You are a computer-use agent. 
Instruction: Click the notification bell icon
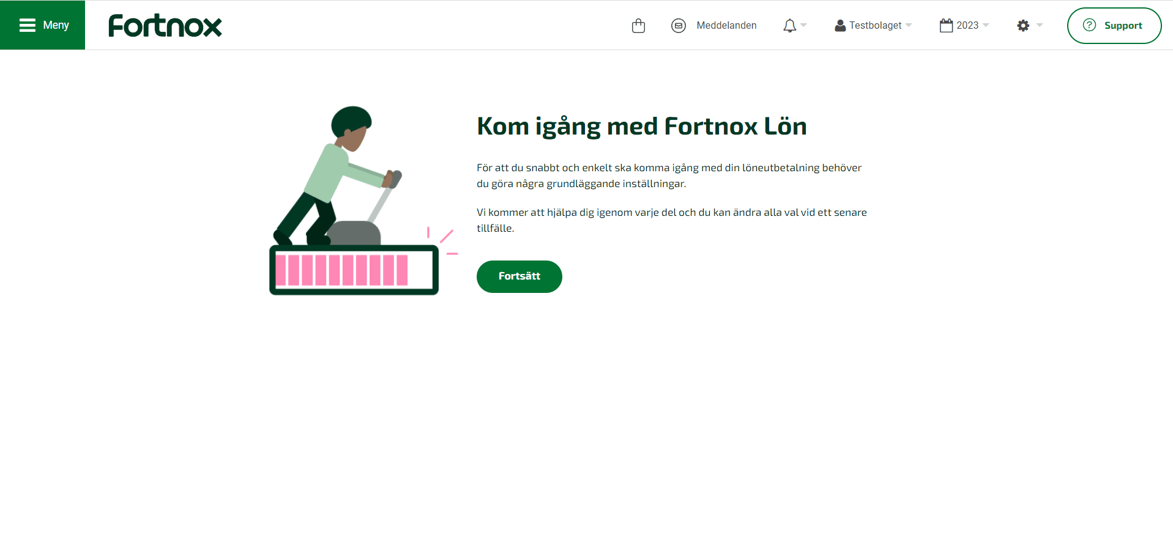(789, 25)
